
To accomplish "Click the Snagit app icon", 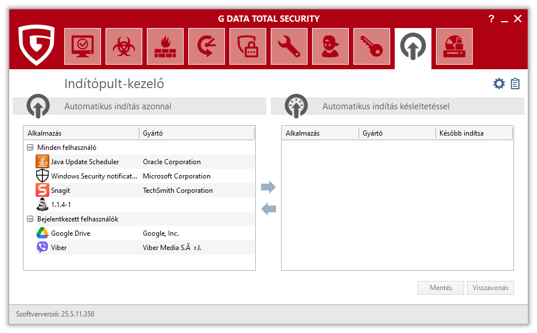I will point(42,190).
